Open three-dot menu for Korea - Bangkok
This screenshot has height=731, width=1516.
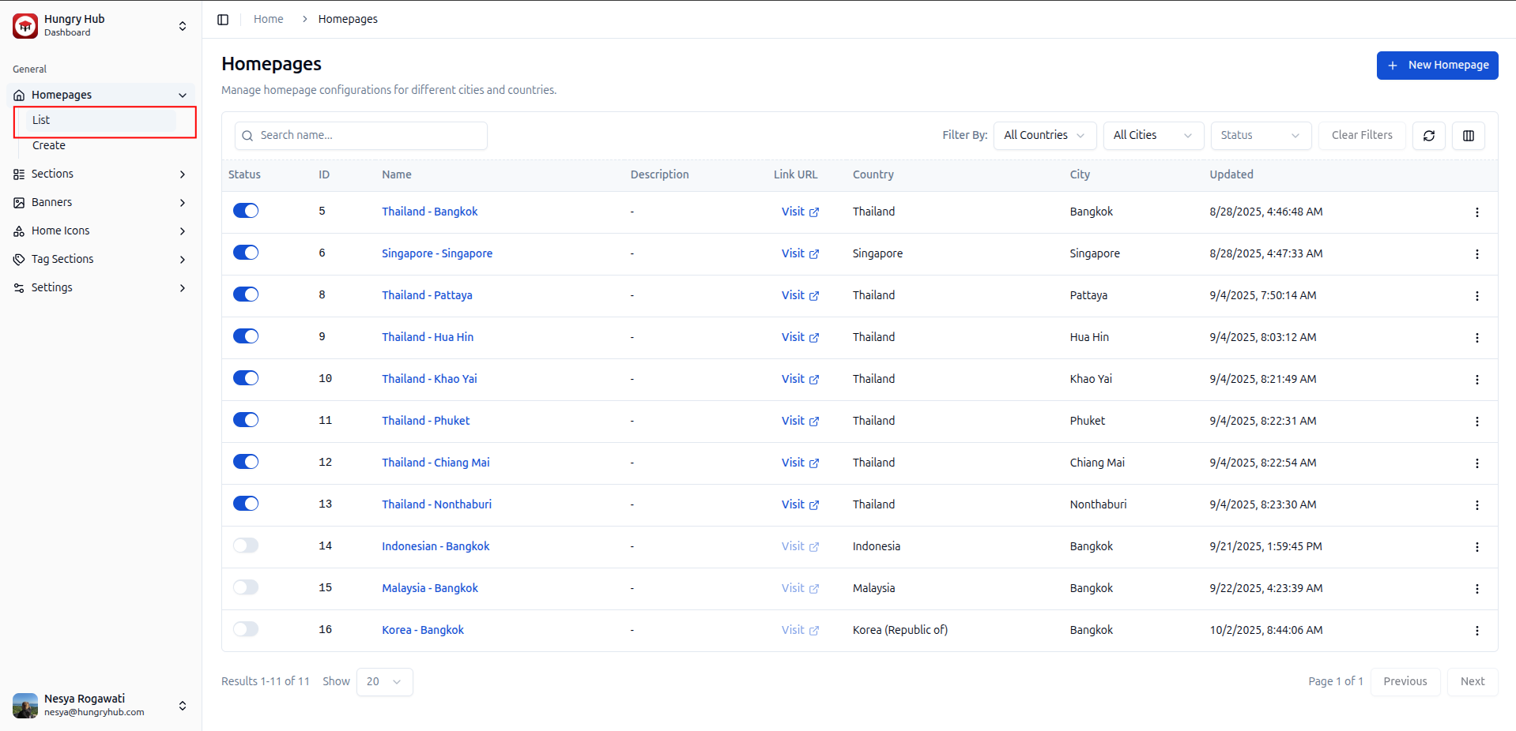tap(1476, 631)
